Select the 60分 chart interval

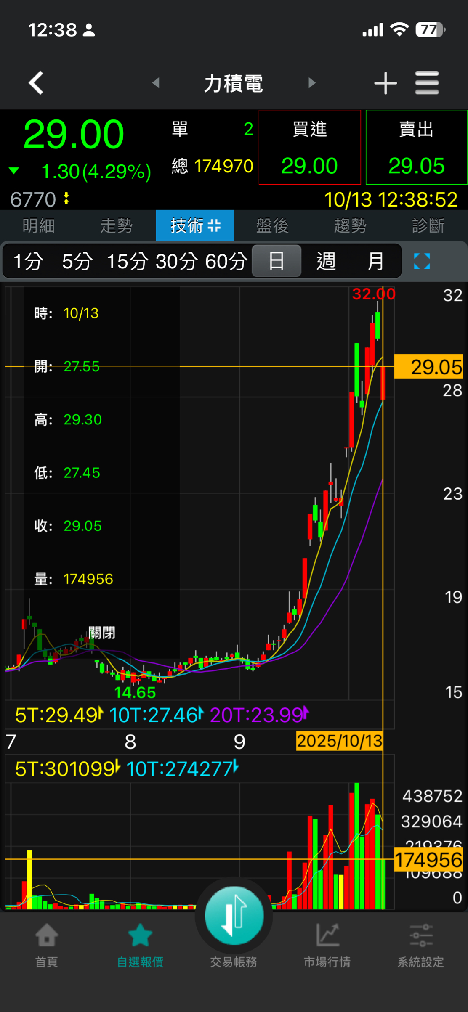[226, 261]
